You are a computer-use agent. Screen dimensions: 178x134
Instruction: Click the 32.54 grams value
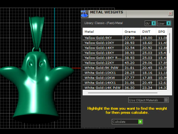[x=129, y=48]
